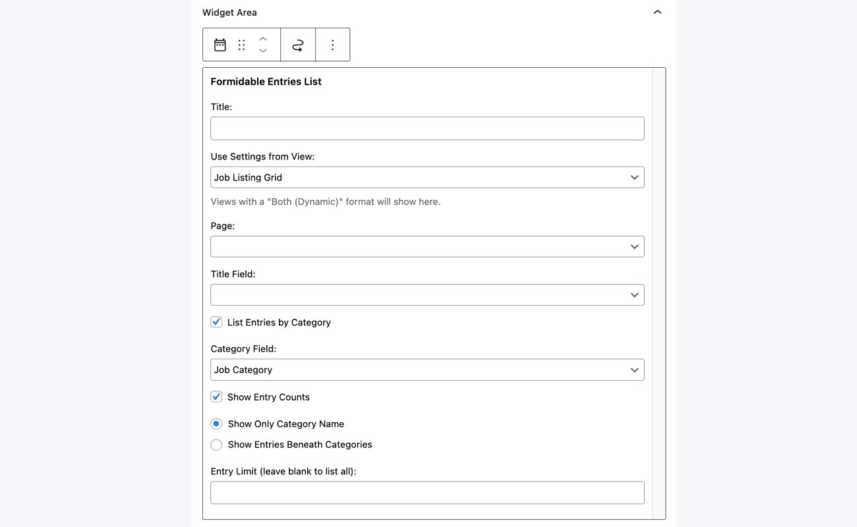Collapse the Widget Area panel chevron
The image size is (857, 527).
[x=657, y=12]
